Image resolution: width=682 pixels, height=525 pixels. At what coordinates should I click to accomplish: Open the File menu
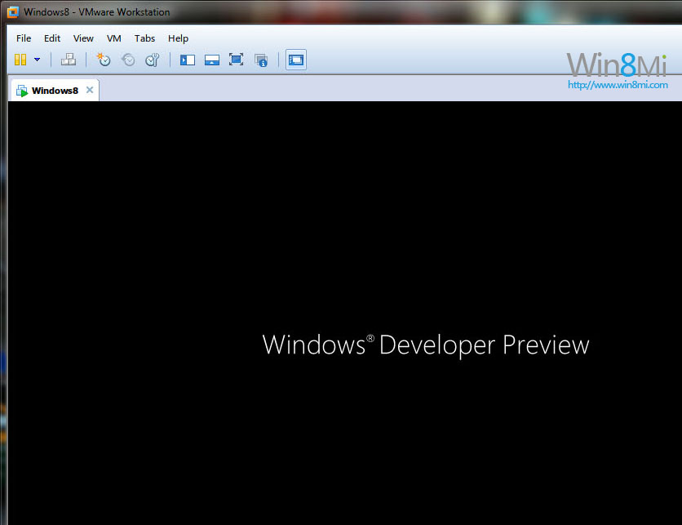point(24,38)
